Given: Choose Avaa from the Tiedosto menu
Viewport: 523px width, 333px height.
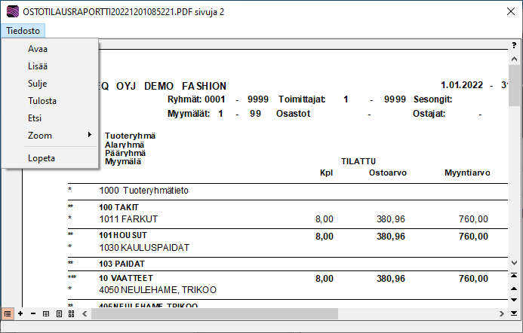Looking at the screenshot, I should pyautogui.click(x=38, y=49).
